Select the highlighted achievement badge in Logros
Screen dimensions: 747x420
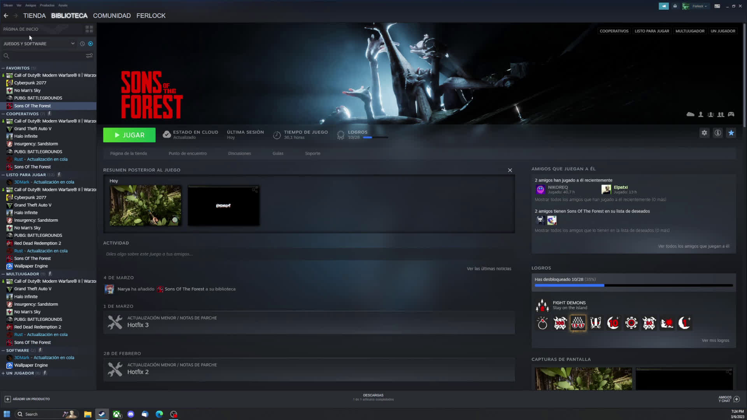578,323
